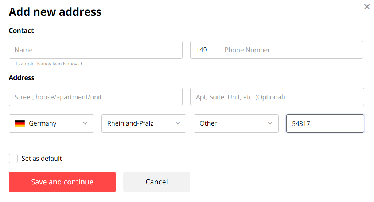Screen dimensions: 374x202
Task: Click Save and continue button
Action: coord(62,182)
